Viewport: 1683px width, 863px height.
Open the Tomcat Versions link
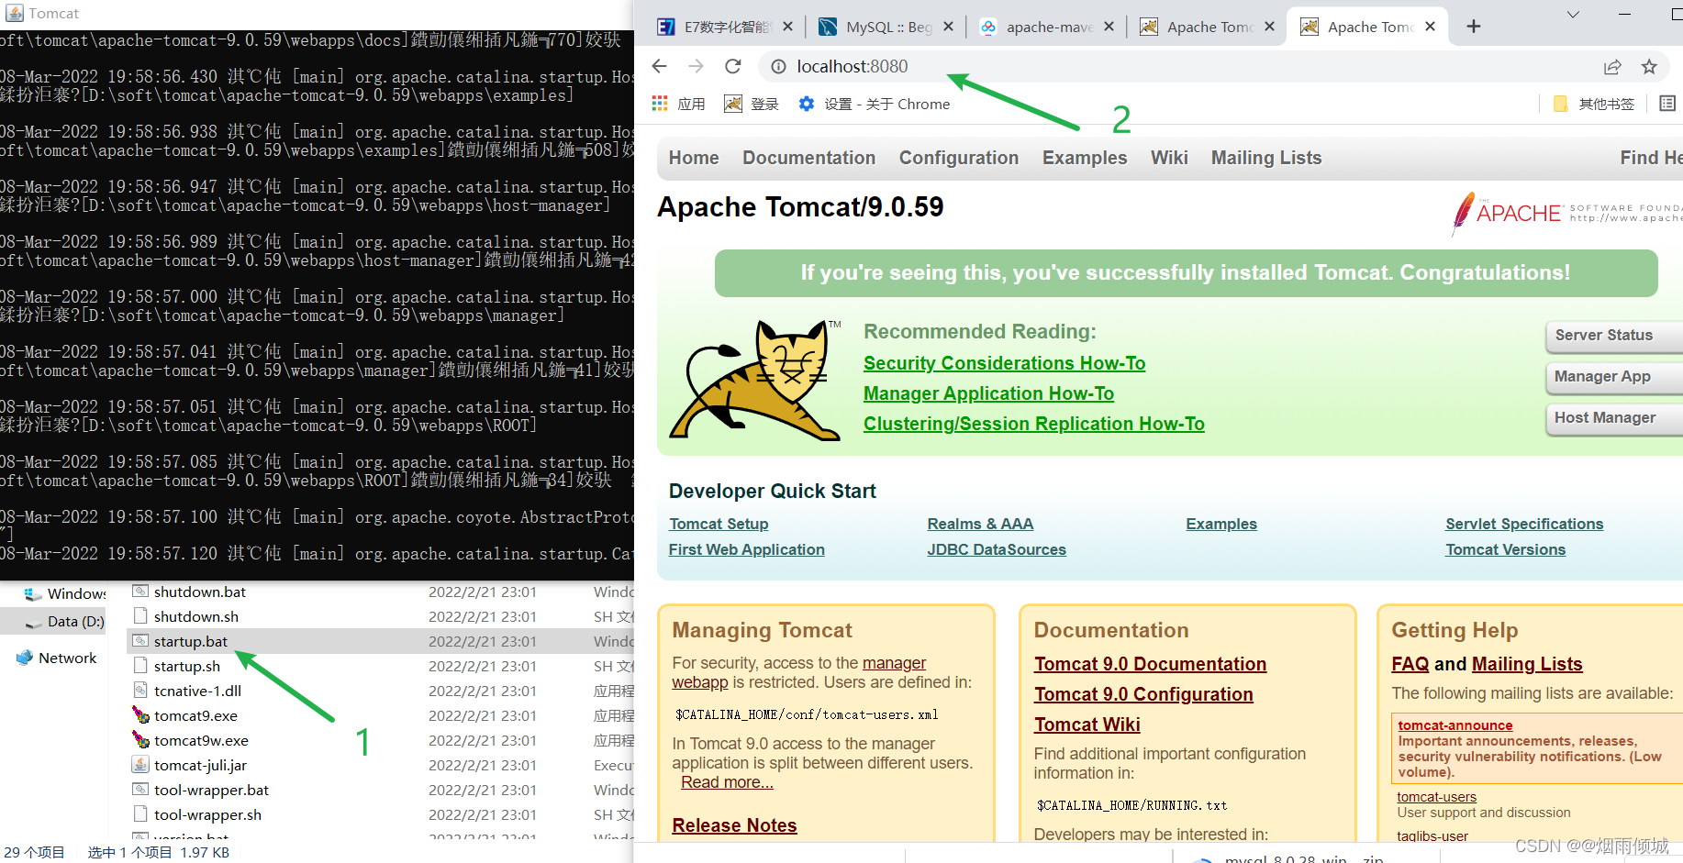coord(1505,549)
